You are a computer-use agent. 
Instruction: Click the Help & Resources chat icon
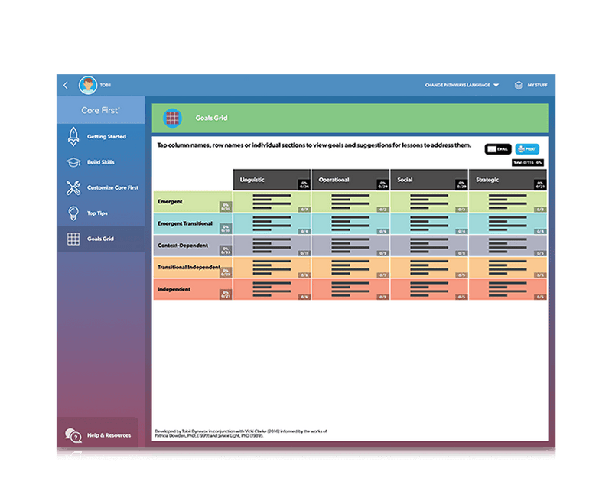(x=73, y=435)
